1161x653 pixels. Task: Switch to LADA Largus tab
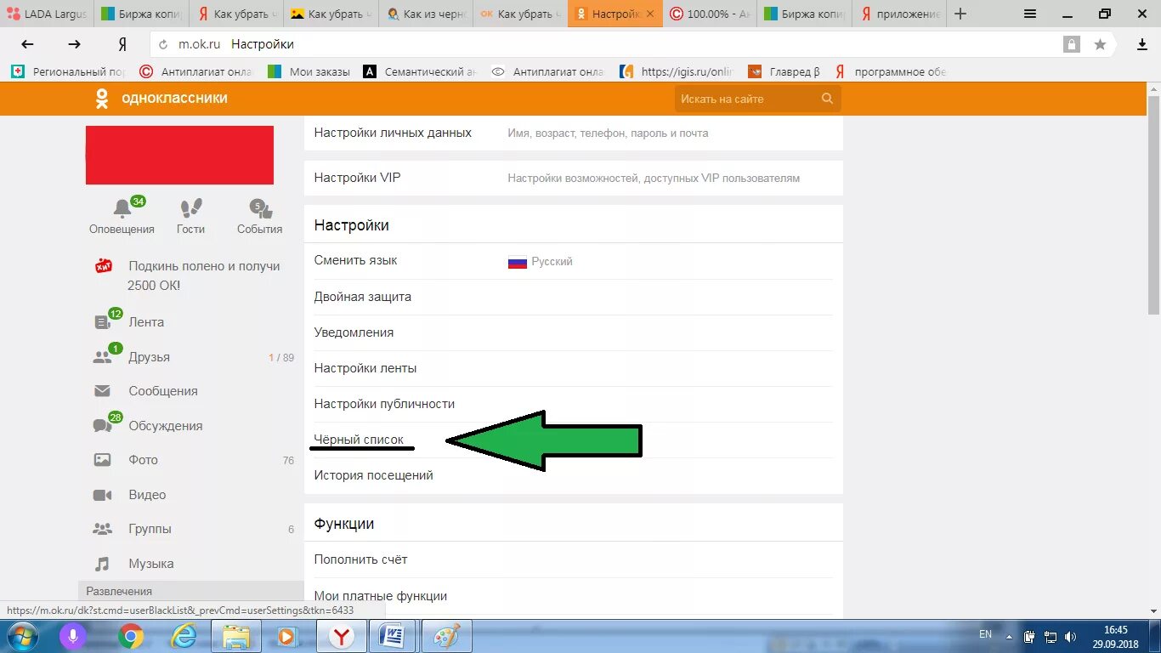[47, 14]
